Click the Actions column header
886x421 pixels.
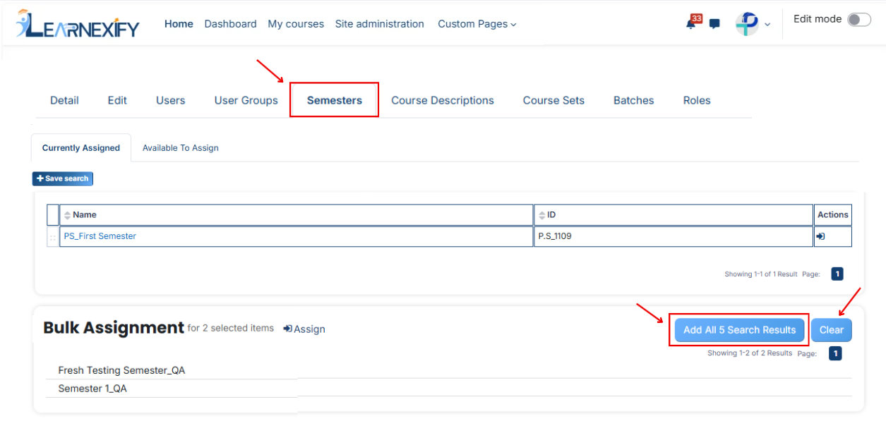point(833,215)
